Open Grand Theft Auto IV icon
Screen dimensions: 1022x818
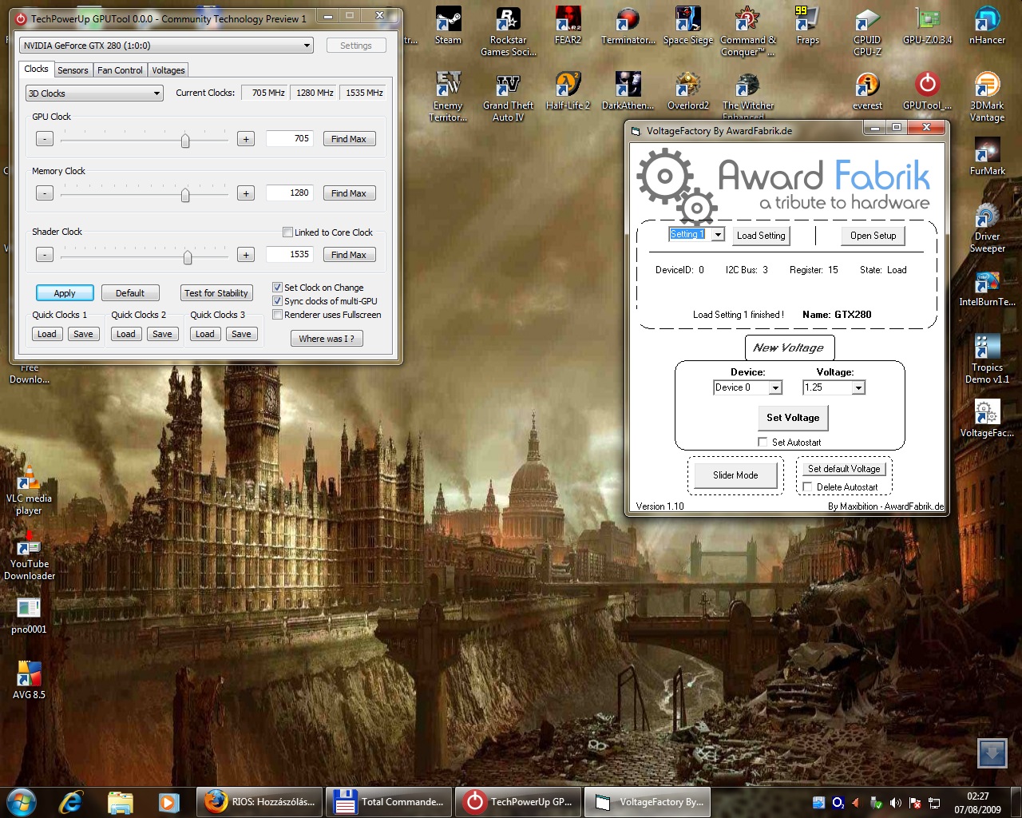pyautogui.click(x=508, y=97)
